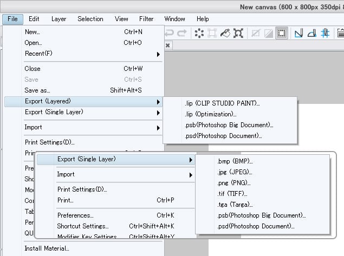This screenshot has width=344, height=256.
Task: Open the Edit menu
Action: coord(34,19)
